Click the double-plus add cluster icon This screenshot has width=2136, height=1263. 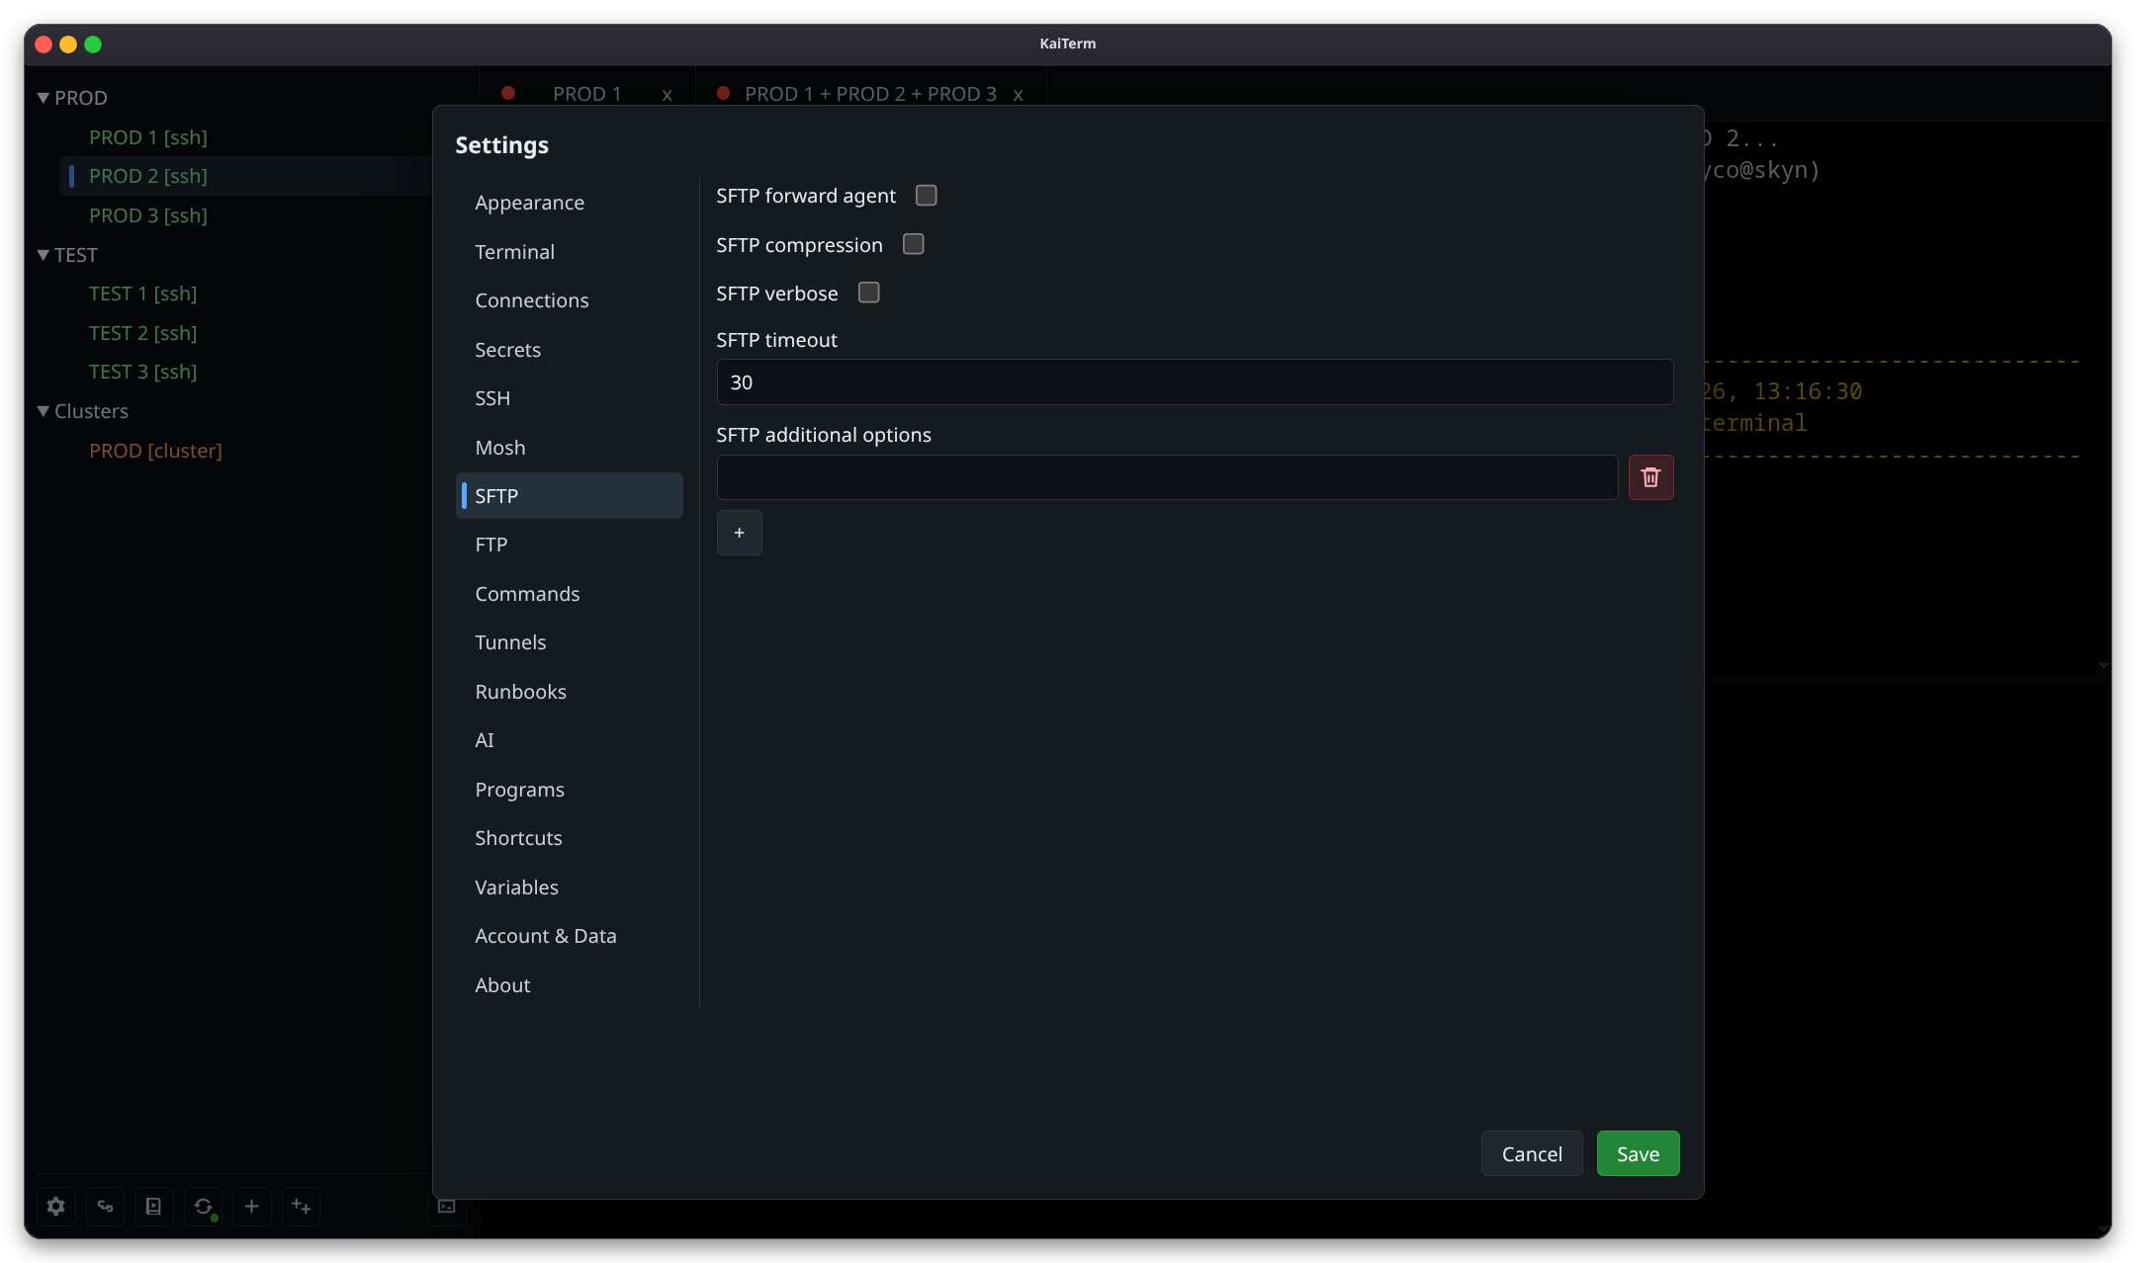click(301, 1206)
